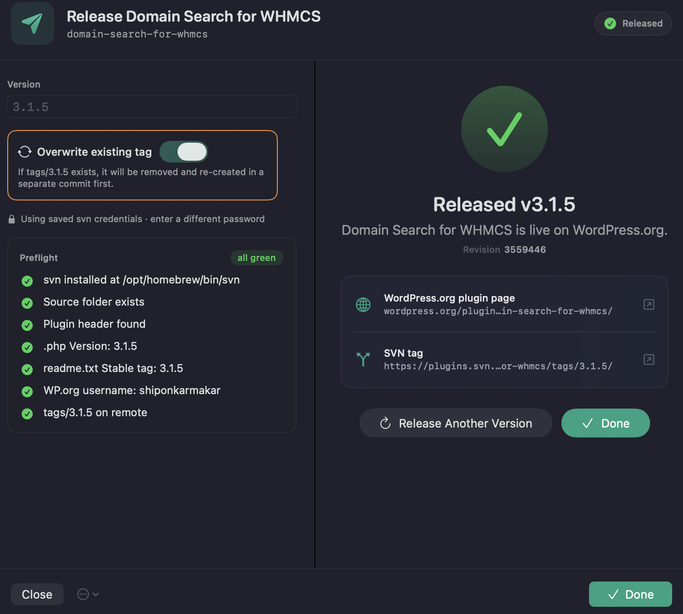The image size is (683, 614).
Task: Click Done button under release links
Action: pos(606,423)
